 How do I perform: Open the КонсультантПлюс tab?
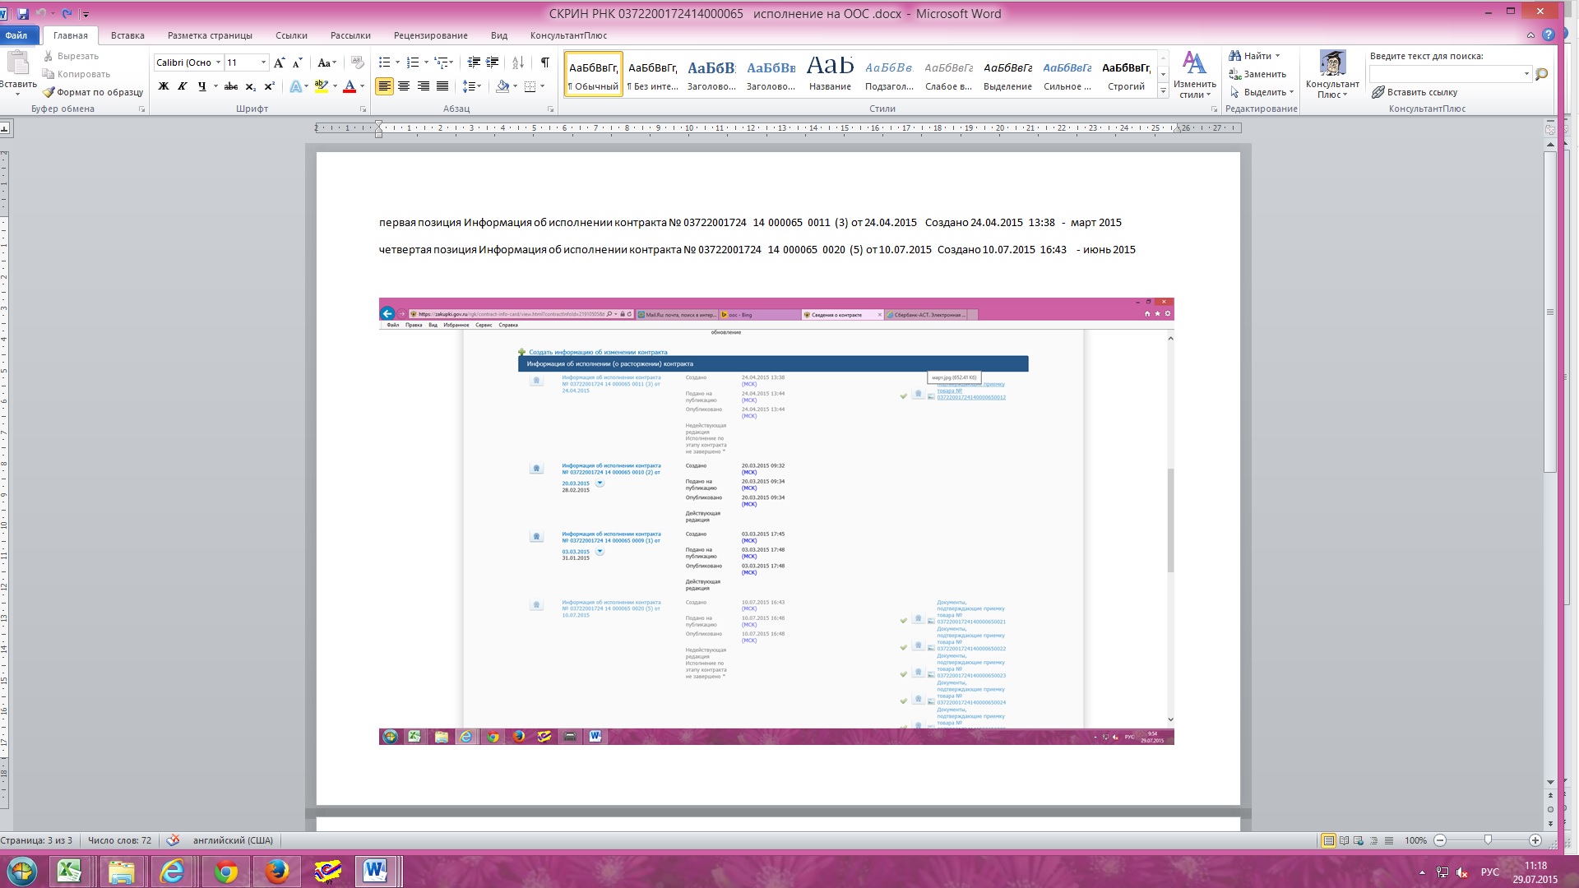(568, 35)
